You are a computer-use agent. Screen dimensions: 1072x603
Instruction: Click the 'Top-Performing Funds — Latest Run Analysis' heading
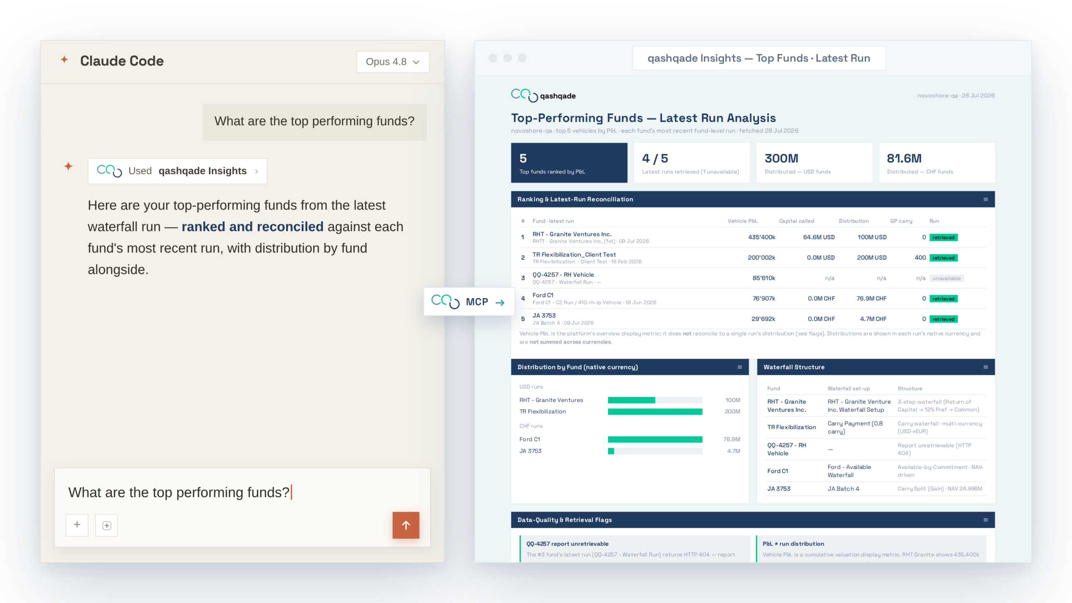643,118
